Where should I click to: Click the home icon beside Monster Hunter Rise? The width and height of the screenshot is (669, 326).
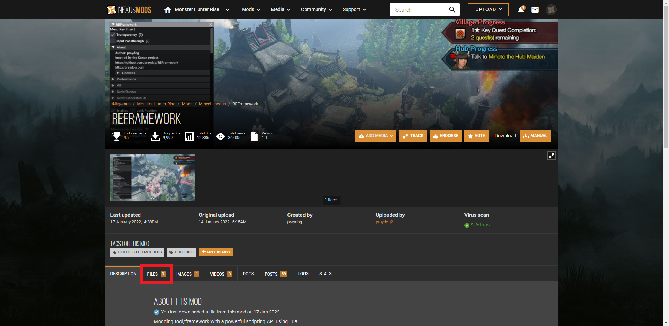coord(168,10)
